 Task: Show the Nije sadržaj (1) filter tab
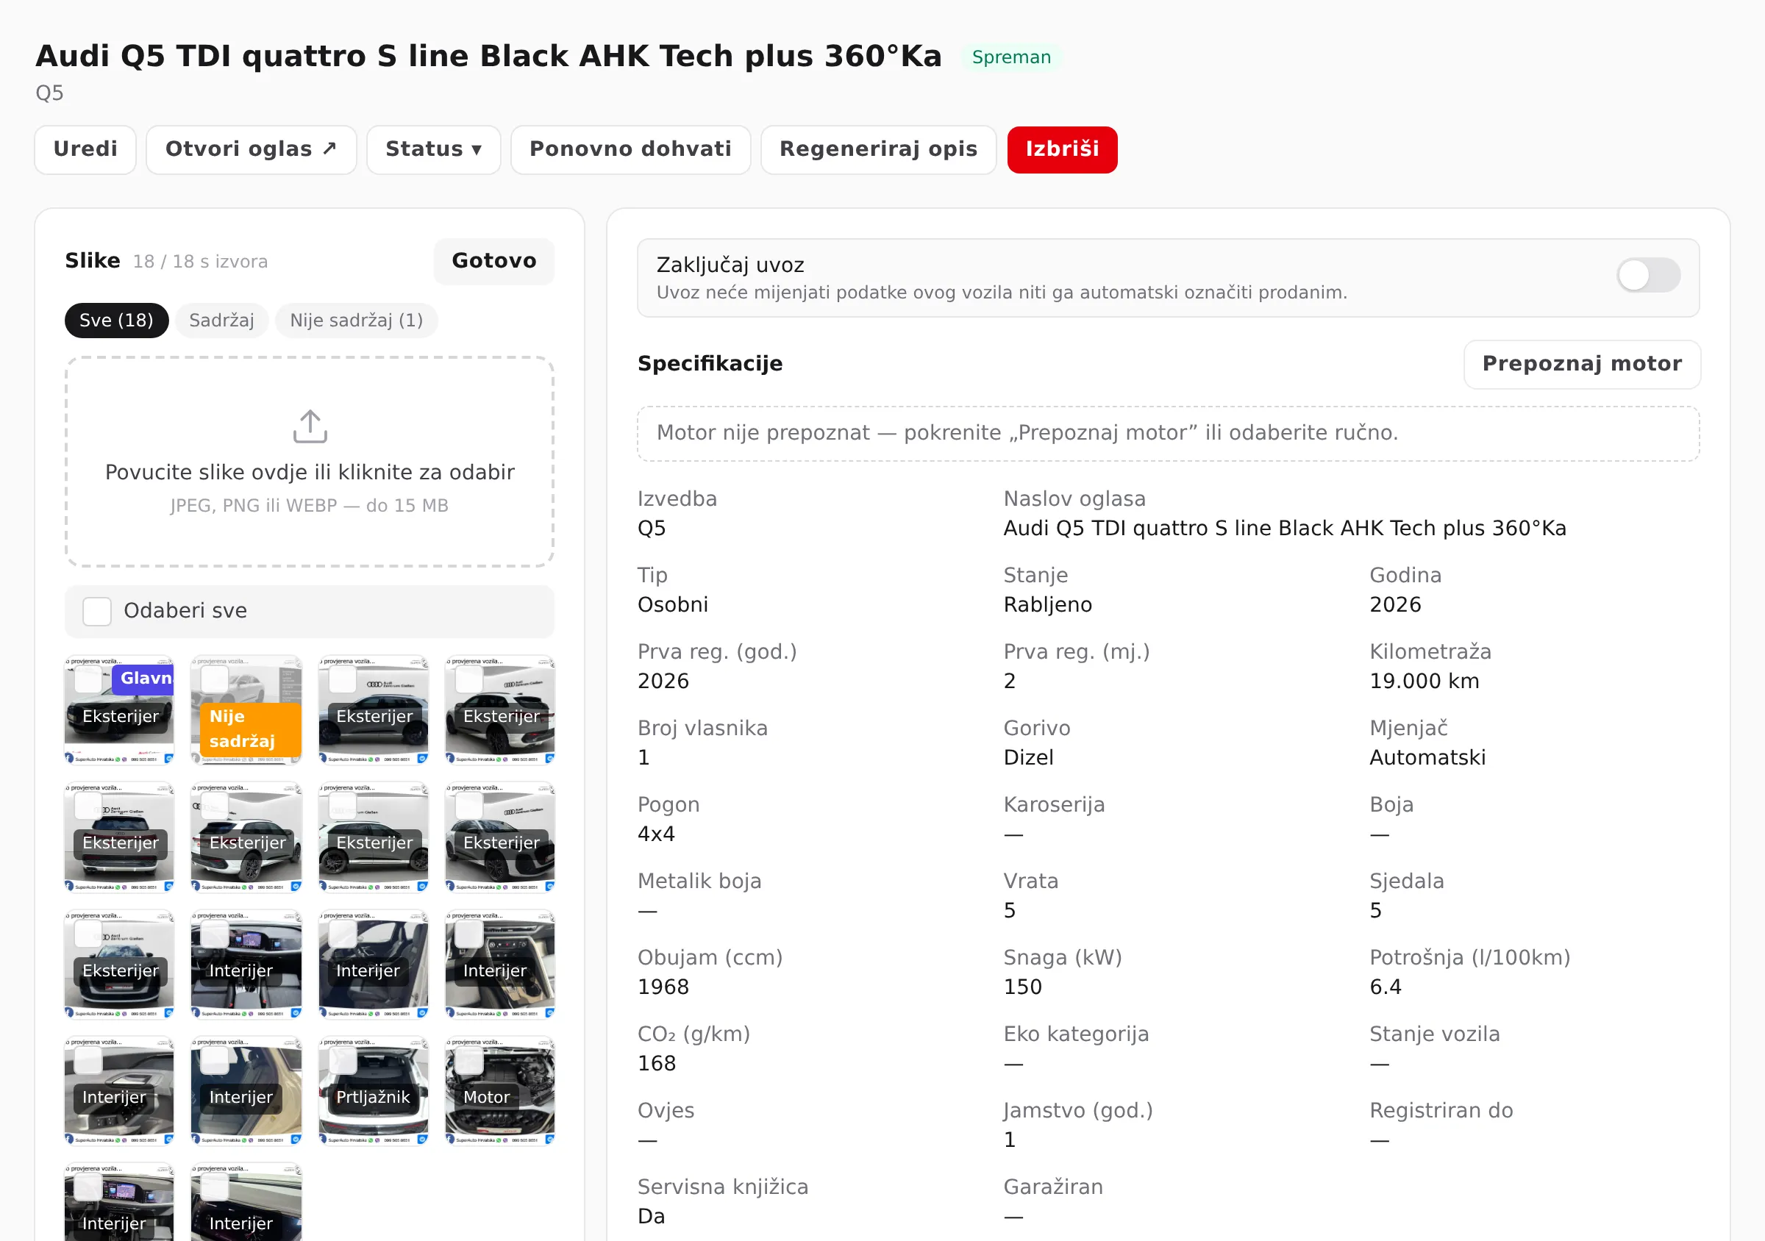pyautogui.click(x=357, y=321)
